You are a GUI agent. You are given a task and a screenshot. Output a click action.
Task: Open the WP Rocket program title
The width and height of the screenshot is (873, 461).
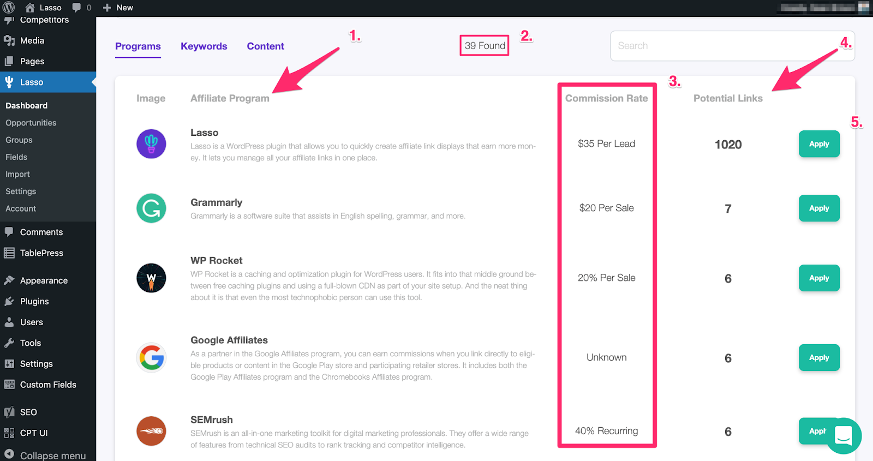point(217,261)
